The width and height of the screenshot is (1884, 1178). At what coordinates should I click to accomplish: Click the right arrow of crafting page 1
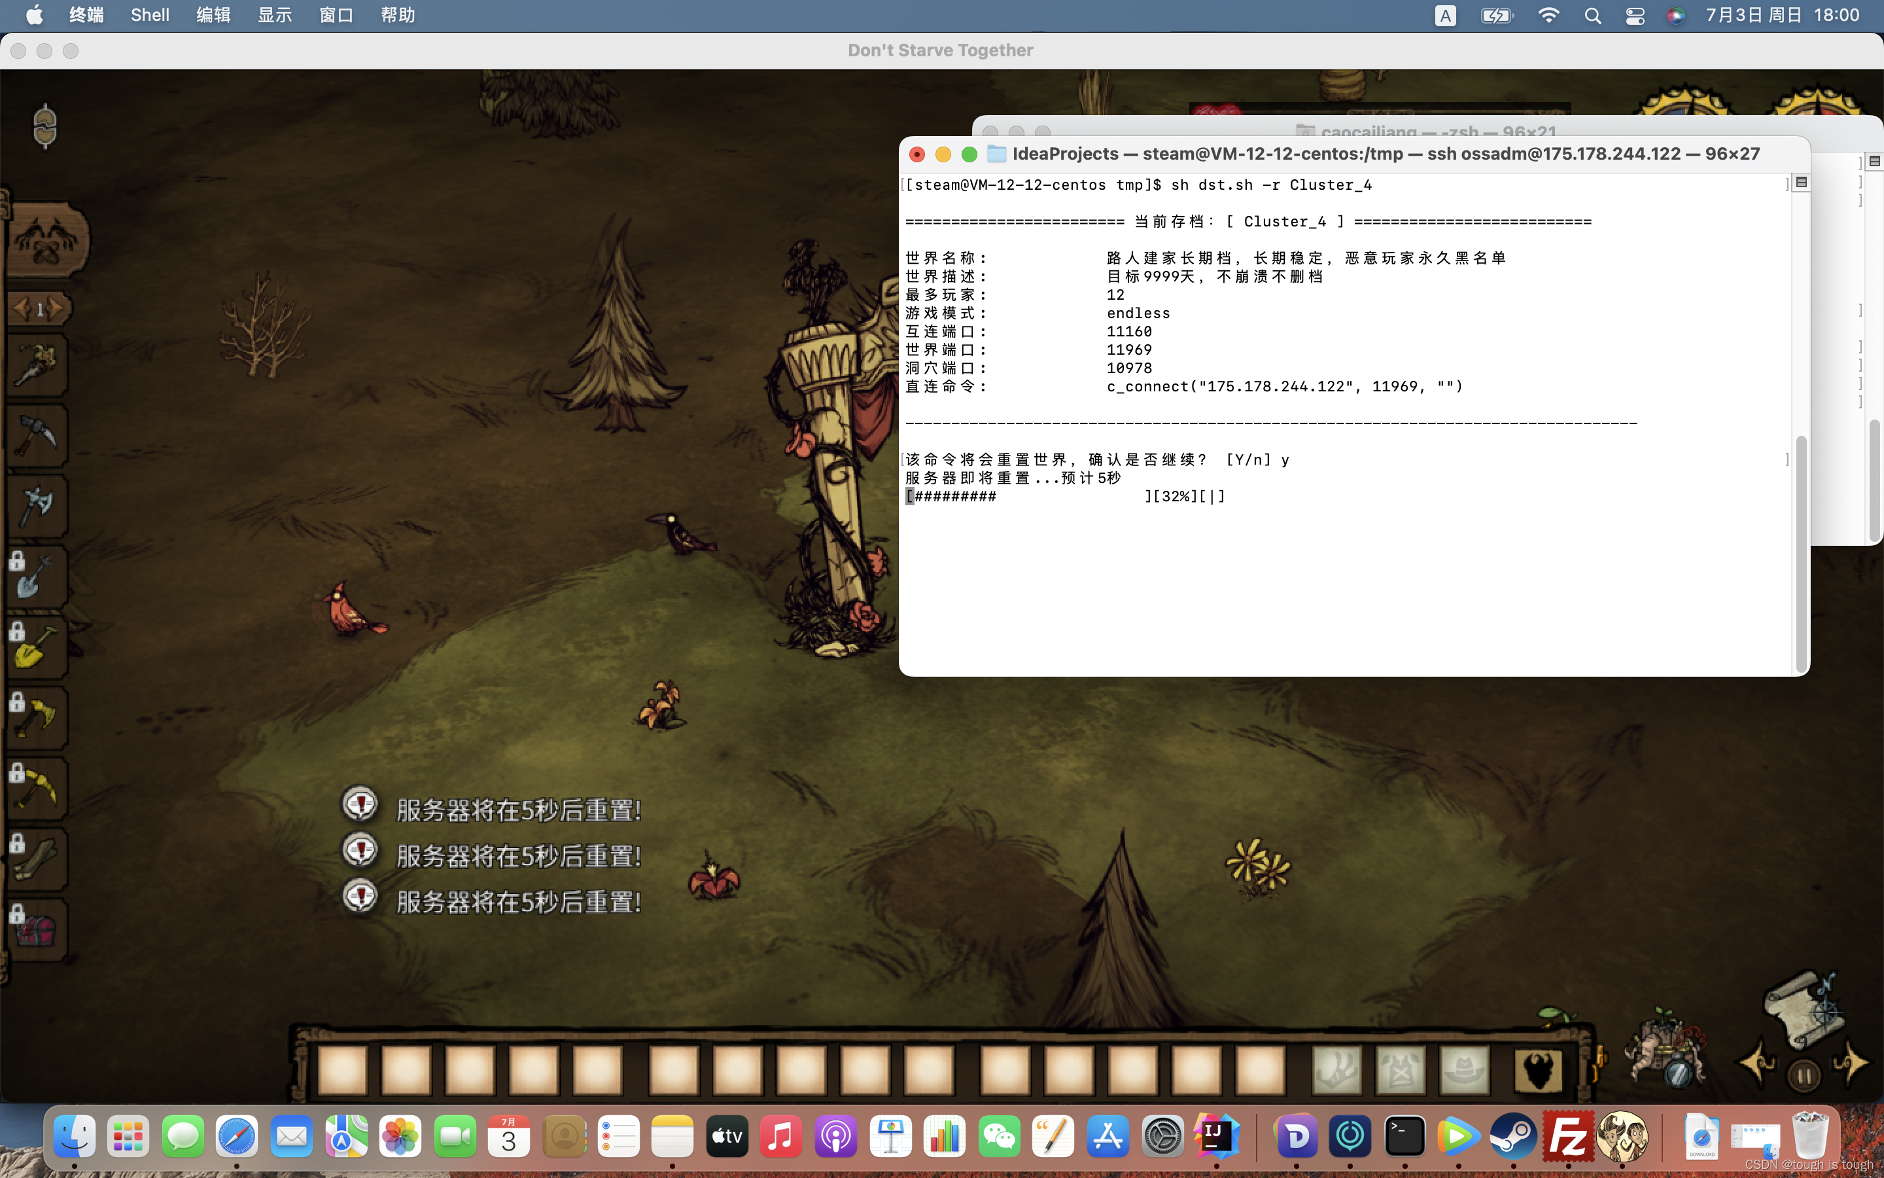pos(56,310)
